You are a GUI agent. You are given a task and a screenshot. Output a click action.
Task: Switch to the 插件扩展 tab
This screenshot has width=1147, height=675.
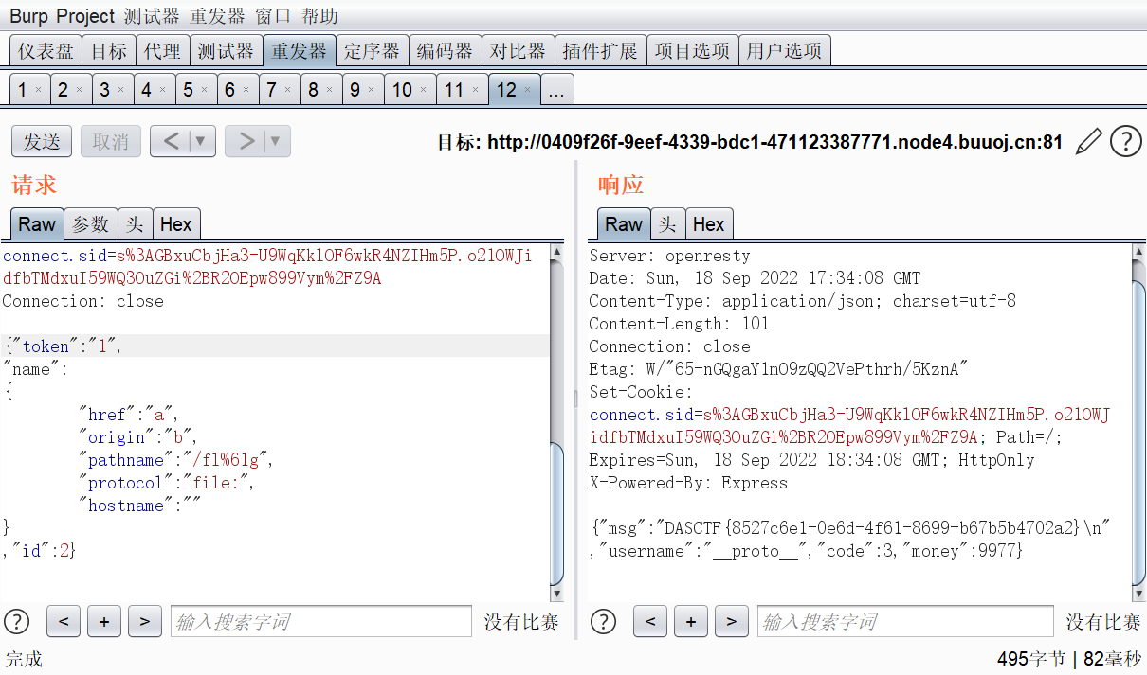click(599, 51)
